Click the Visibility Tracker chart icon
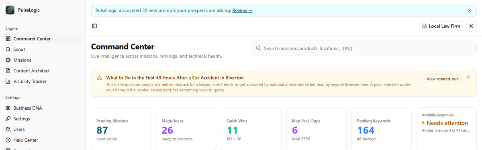This screenshot has width=482, height=150. pyautogui.click(x=8, y=82)
